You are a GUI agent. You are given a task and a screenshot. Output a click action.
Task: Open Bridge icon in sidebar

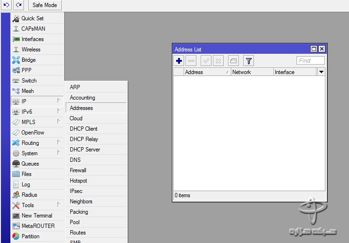[16, 60]
